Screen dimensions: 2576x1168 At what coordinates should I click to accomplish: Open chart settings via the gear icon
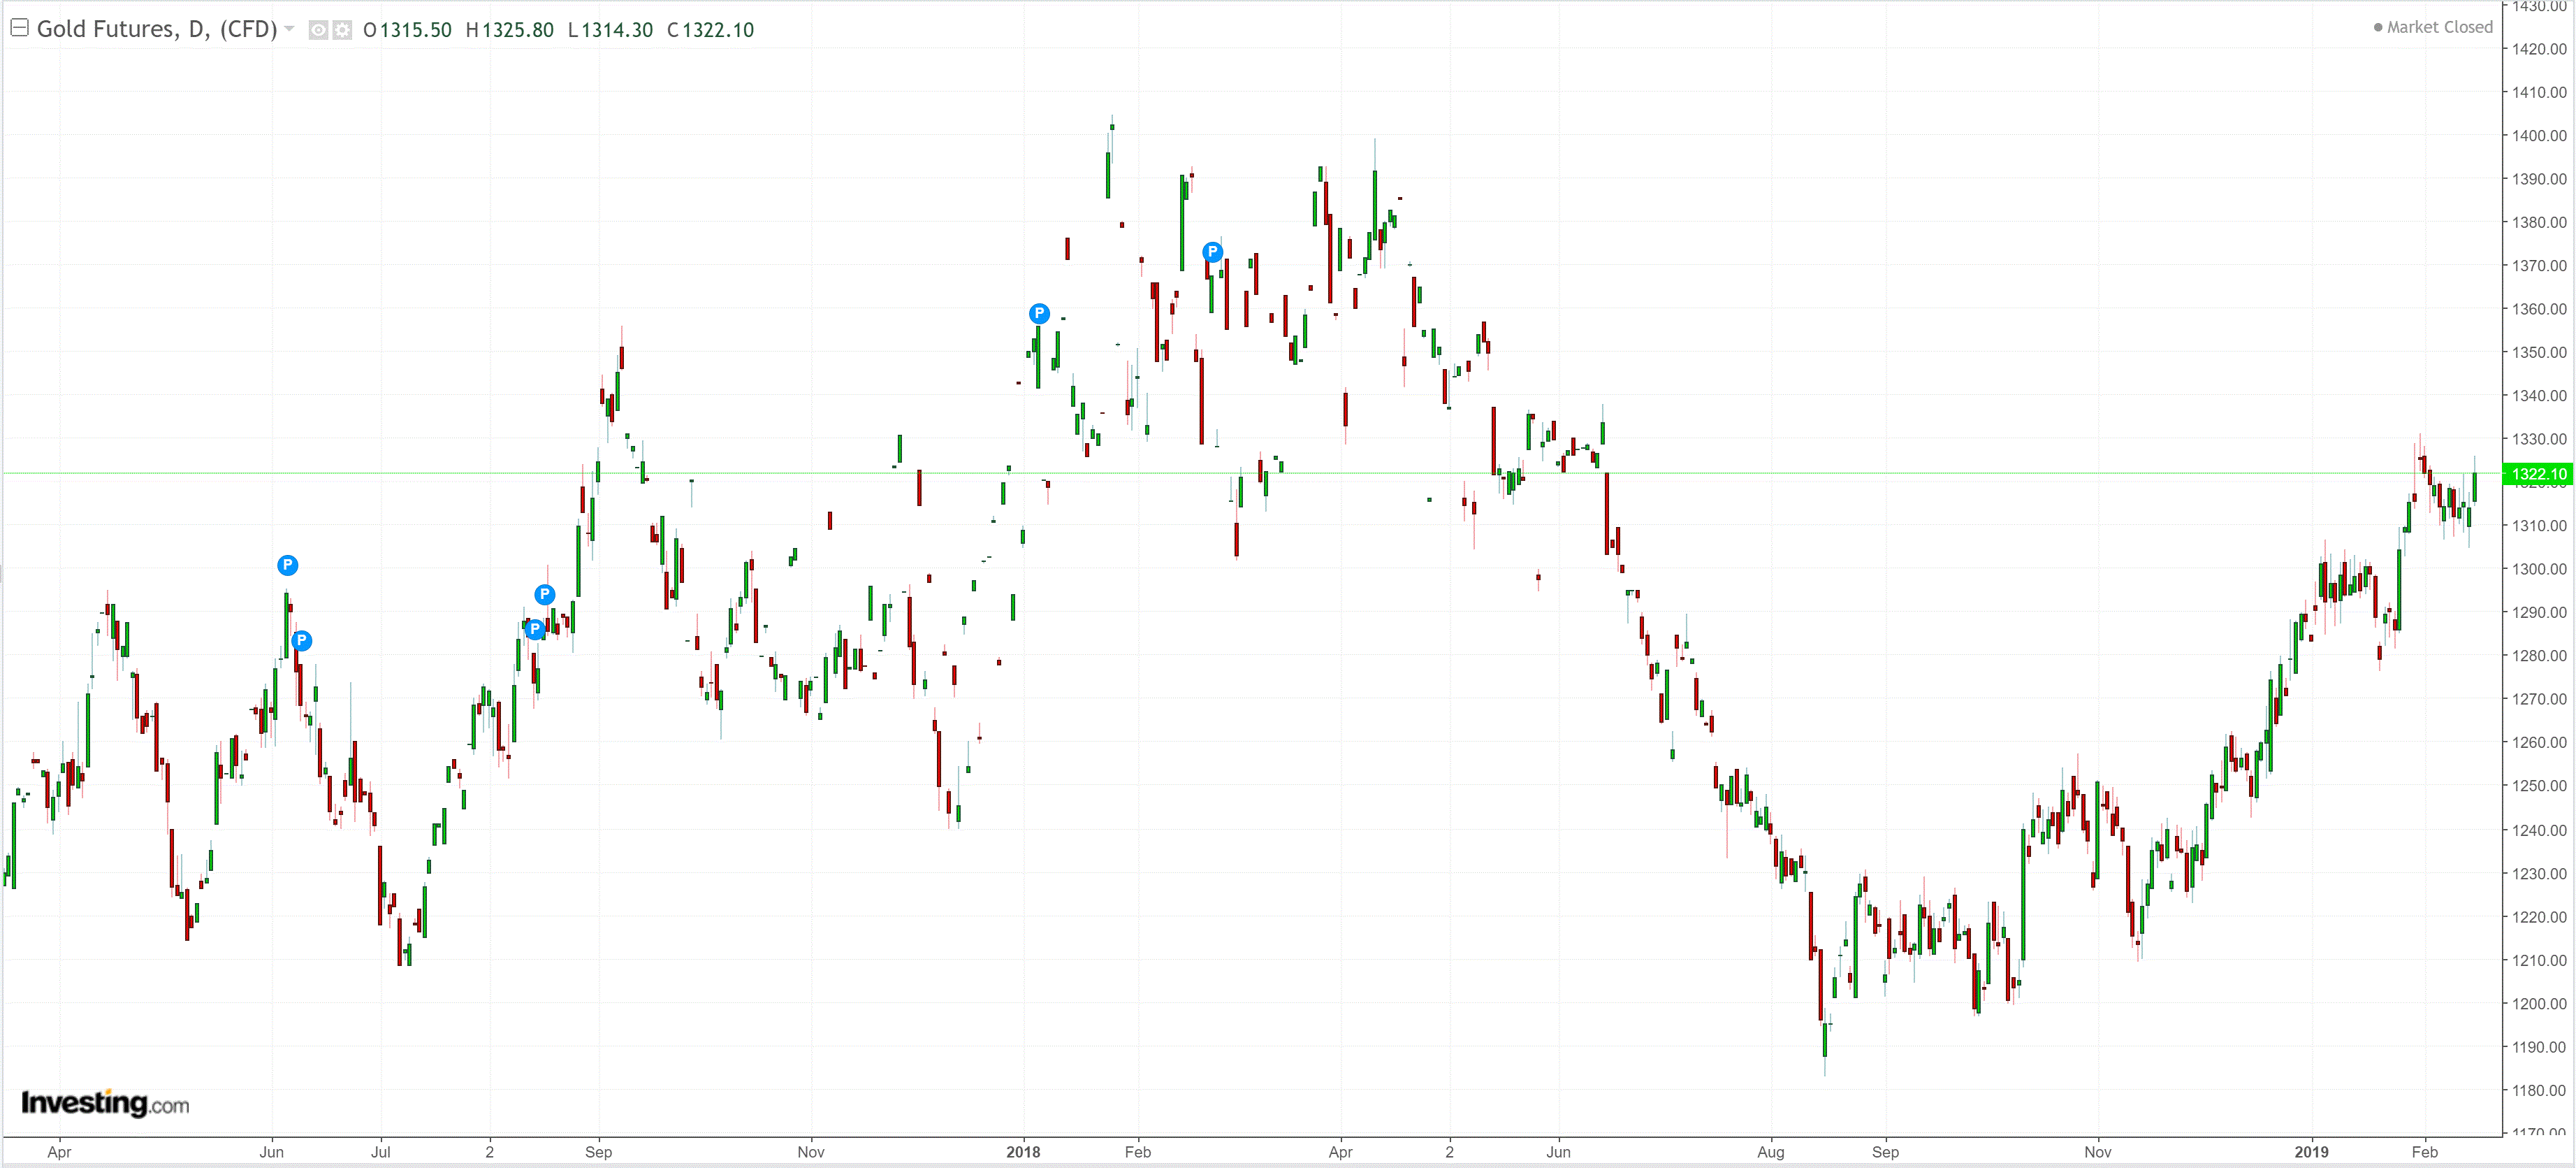click(x=342, y=30)
